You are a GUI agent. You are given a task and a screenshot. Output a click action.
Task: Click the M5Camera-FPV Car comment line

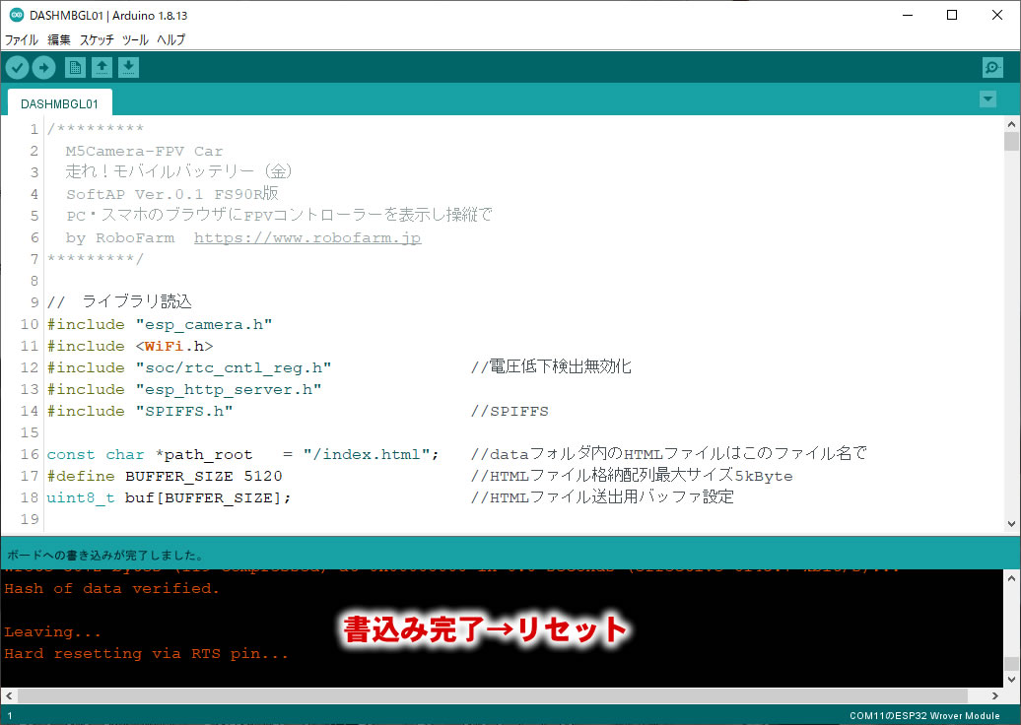click(x=144, y=151)
